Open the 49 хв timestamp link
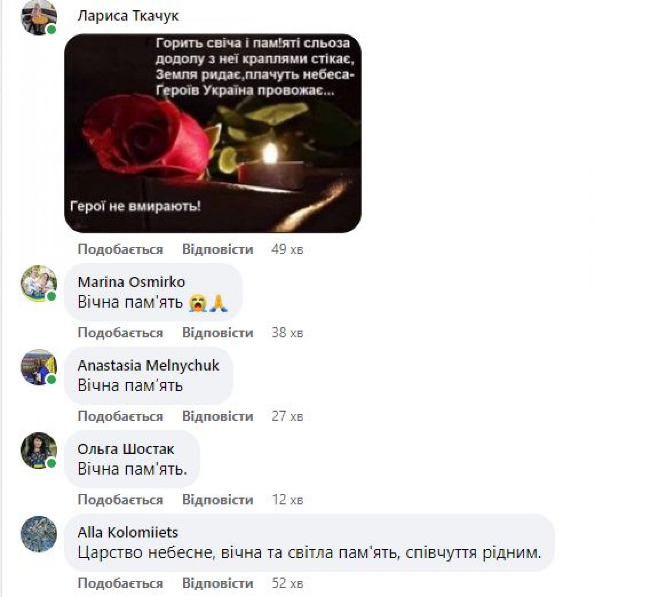Screen dimensions: 658x597 coord(288,249)
